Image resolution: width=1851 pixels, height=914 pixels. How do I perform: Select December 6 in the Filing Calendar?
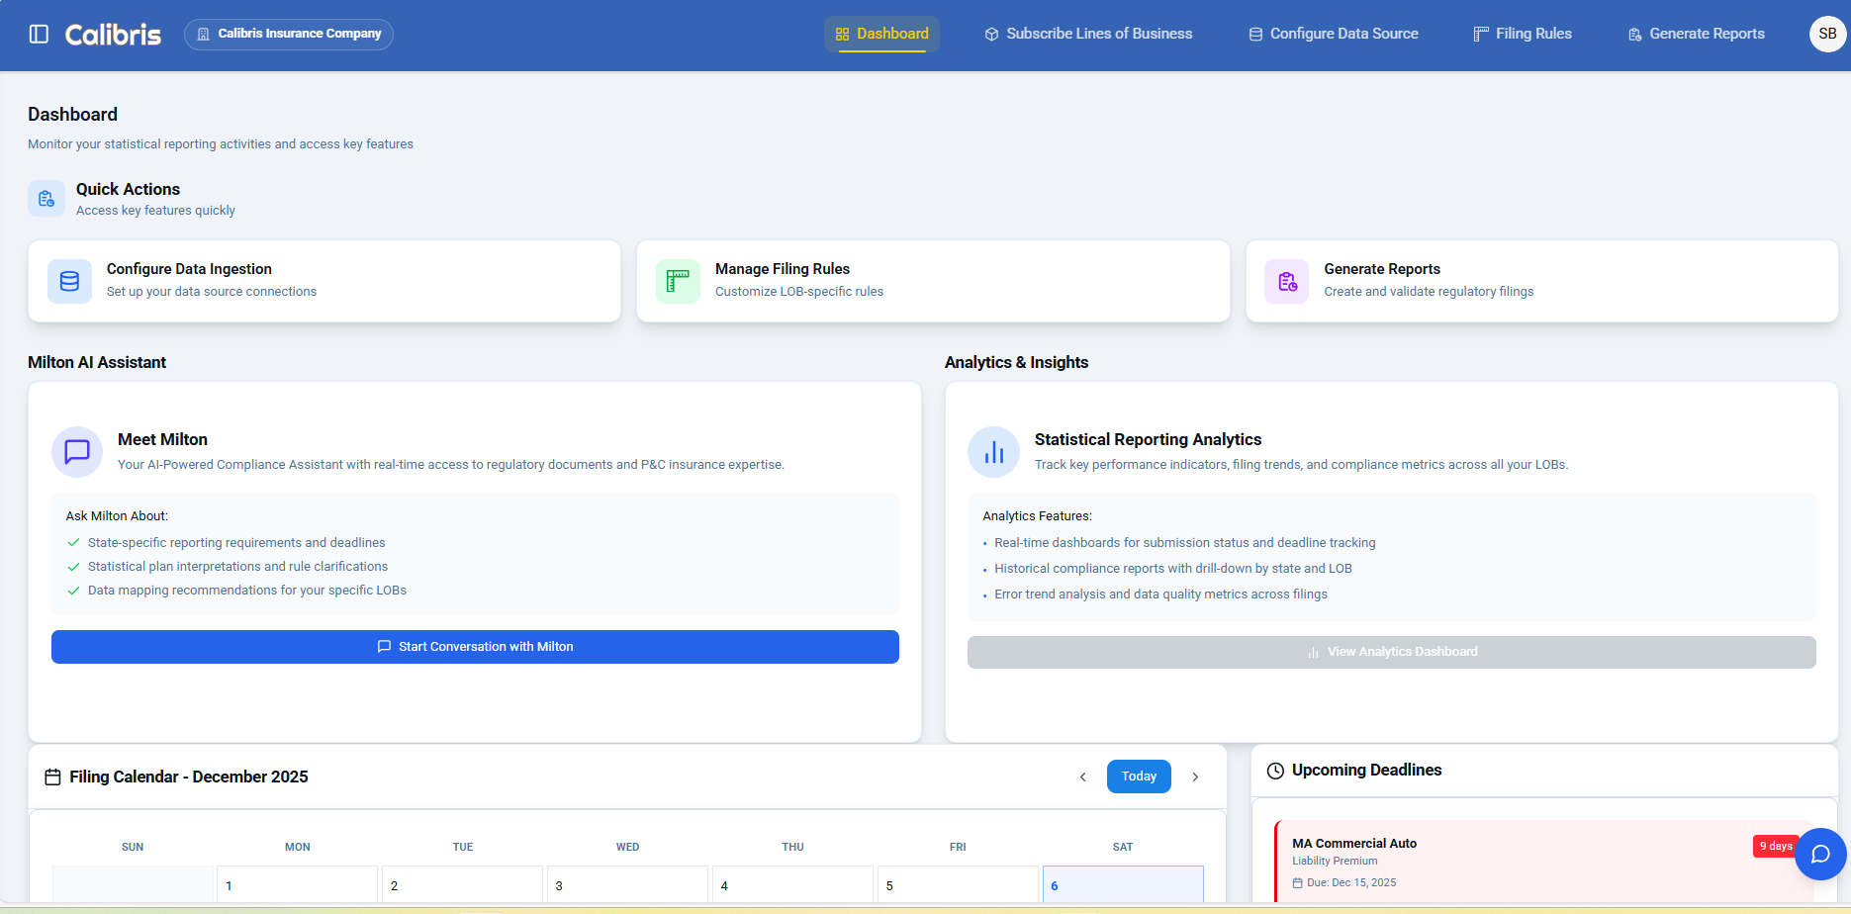pos(1122,883)
